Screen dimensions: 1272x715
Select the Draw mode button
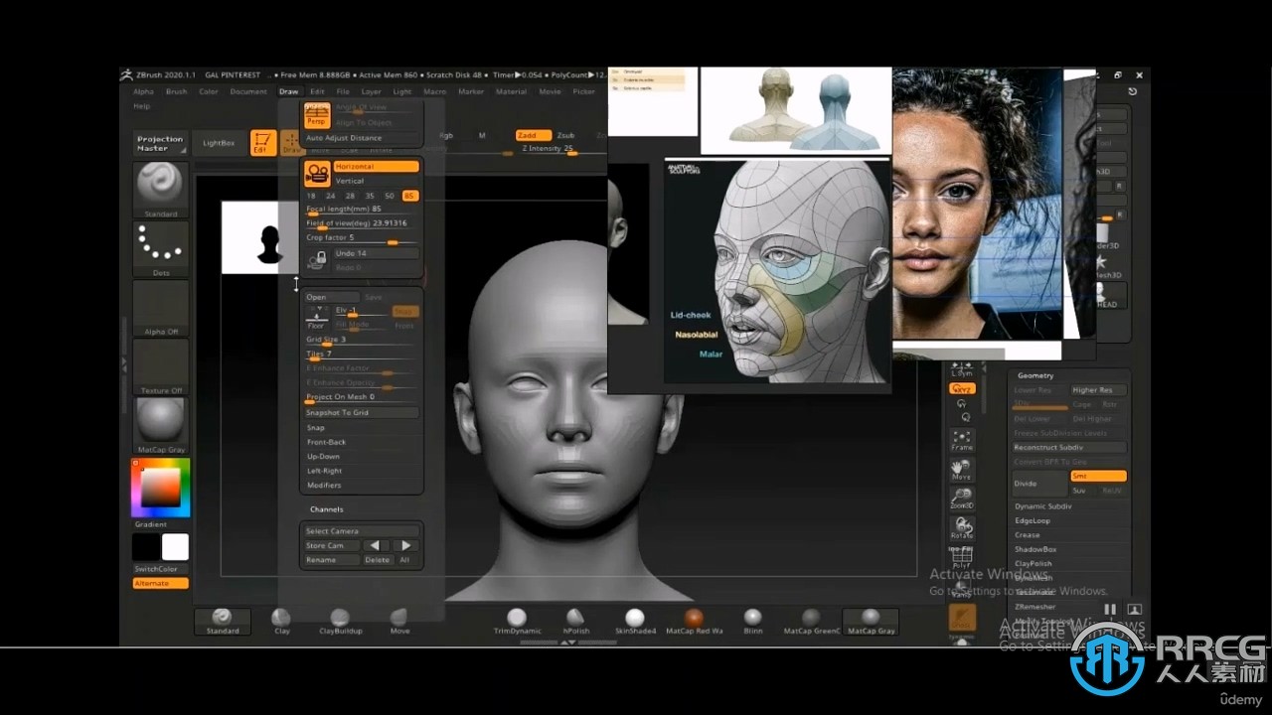[x=291, y=143]
